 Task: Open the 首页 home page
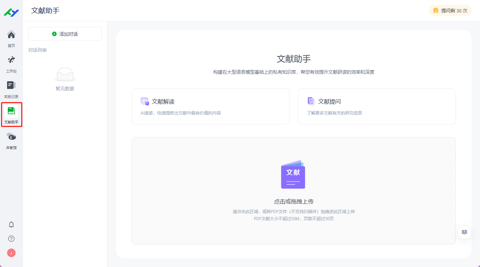click(x=11, y=37)
